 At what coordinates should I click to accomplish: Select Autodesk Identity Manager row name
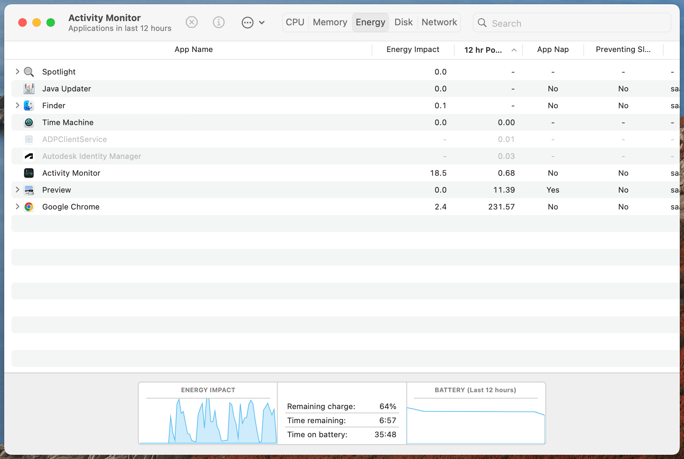[x=91, y=156]
